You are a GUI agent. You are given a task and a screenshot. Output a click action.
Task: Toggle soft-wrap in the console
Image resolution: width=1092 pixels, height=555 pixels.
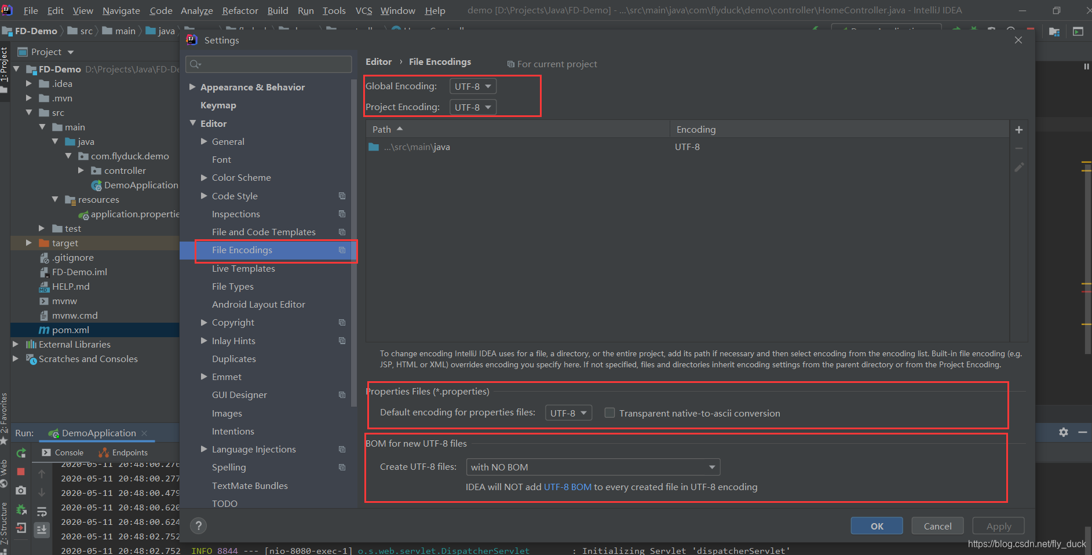click(x=42, y=512)
